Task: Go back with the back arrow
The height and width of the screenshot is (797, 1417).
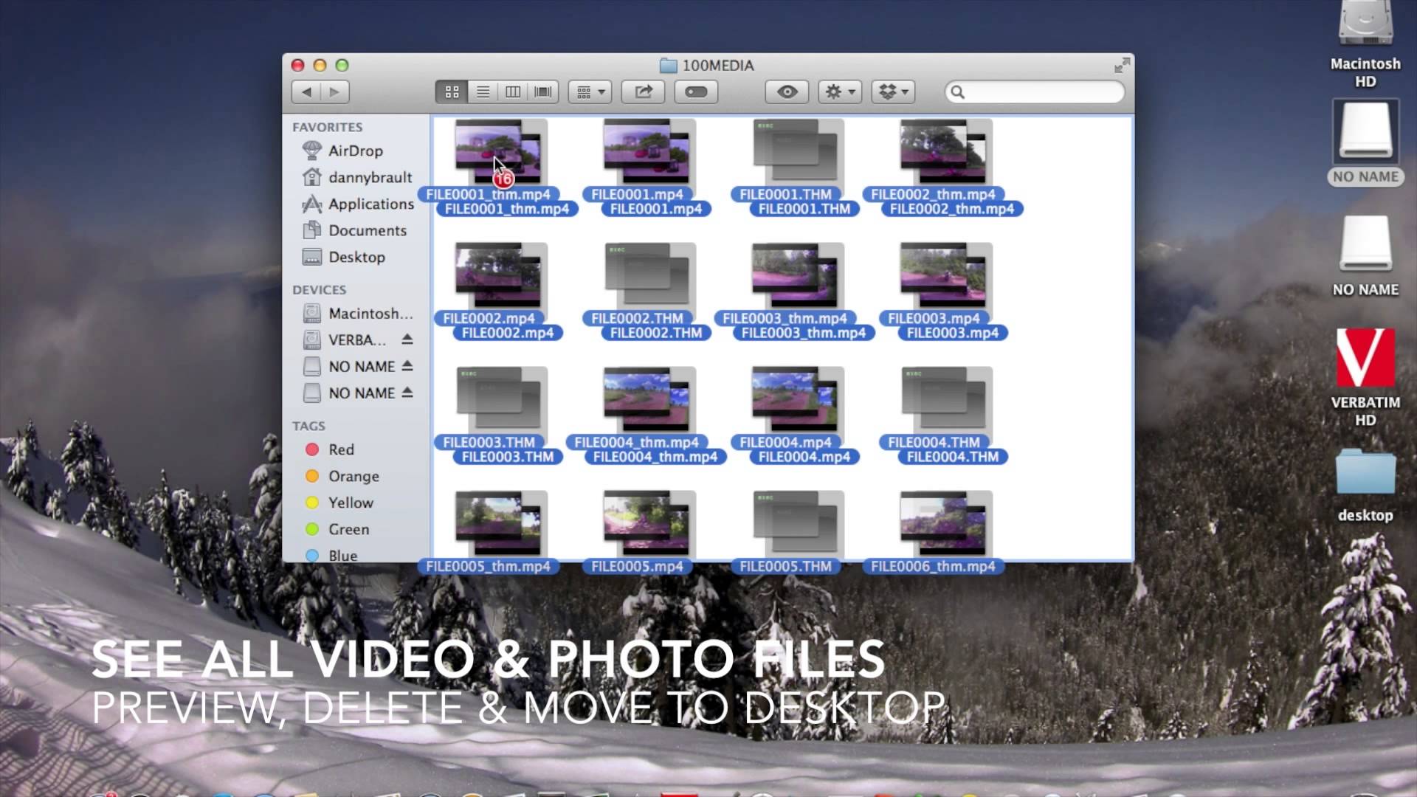Action: tap(306, 92)
